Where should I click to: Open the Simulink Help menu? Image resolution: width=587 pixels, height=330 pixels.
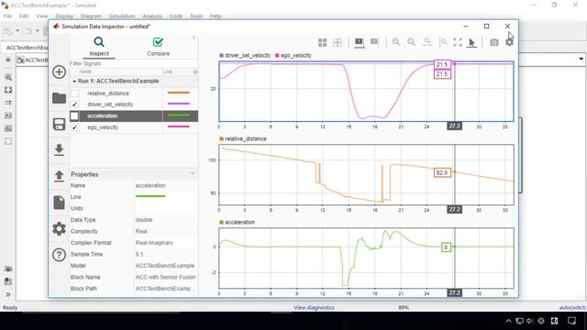click(x=216, y=16)
